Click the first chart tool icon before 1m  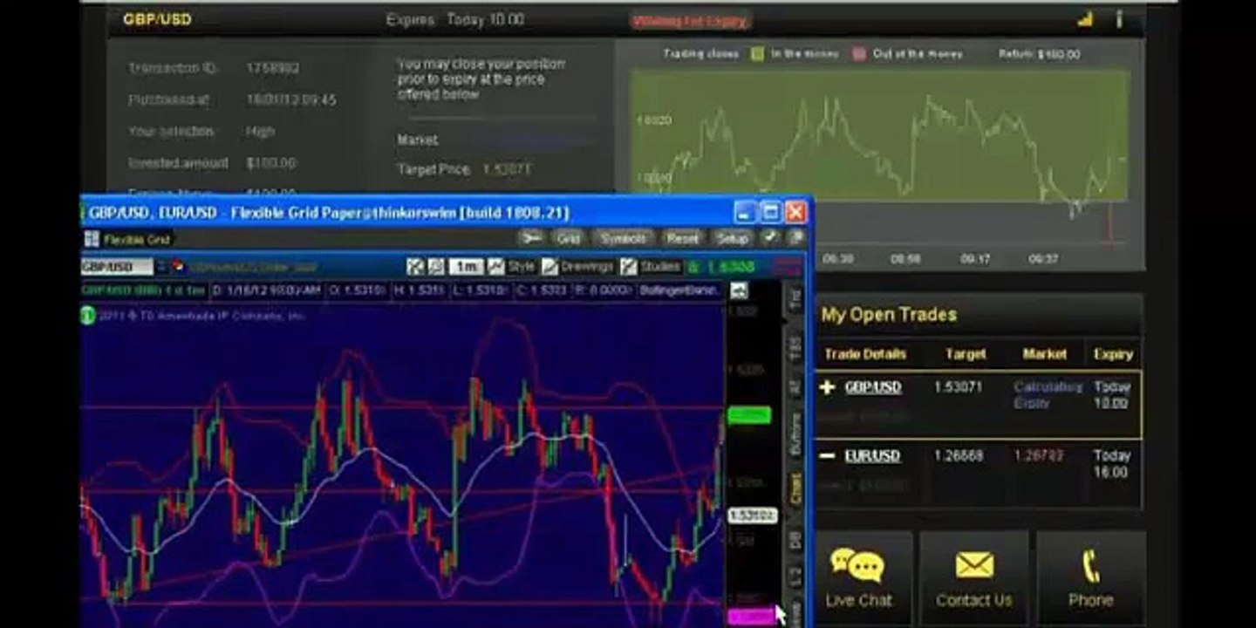[x=415, y=266]
